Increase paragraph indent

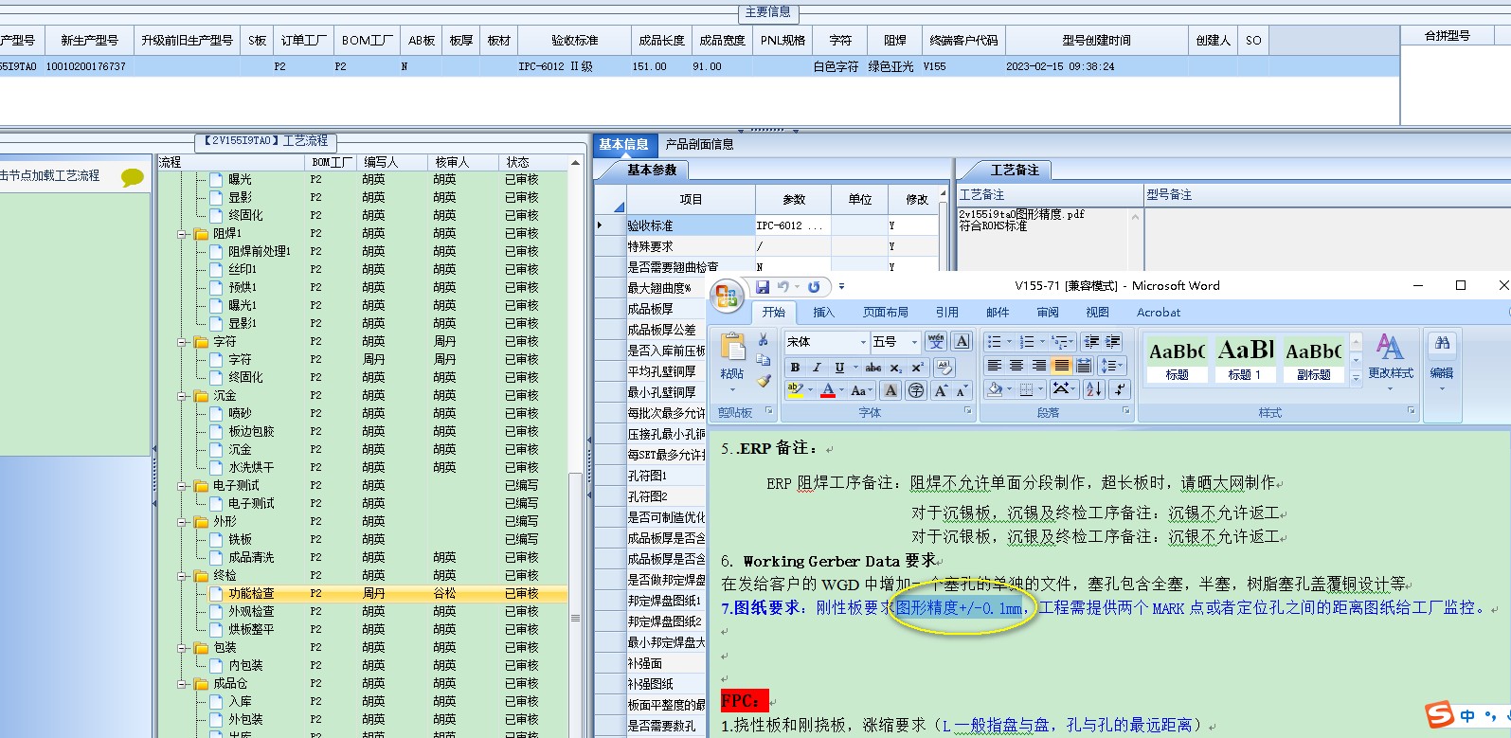[x=1112, y=341]
